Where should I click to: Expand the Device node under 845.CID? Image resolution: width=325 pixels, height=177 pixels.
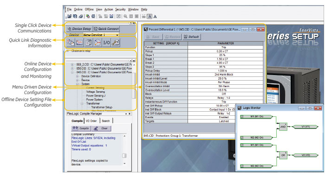point(77,80)
